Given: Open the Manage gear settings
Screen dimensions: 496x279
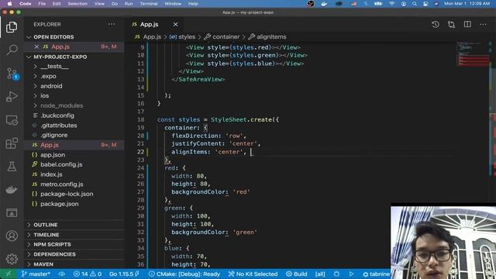Looking at the screenshot, I should (x=12, y=259).
